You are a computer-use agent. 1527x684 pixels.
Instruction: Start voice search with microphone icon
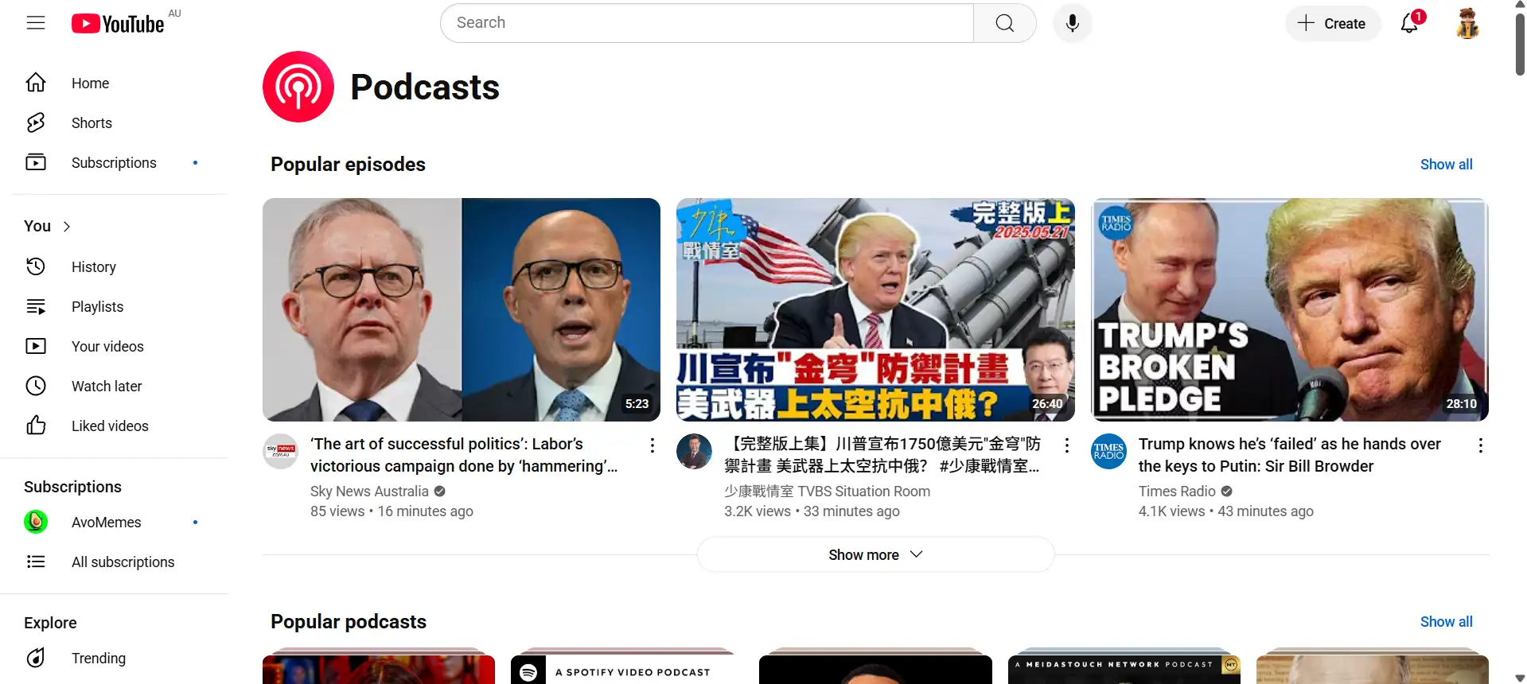tap(1072, 23)
